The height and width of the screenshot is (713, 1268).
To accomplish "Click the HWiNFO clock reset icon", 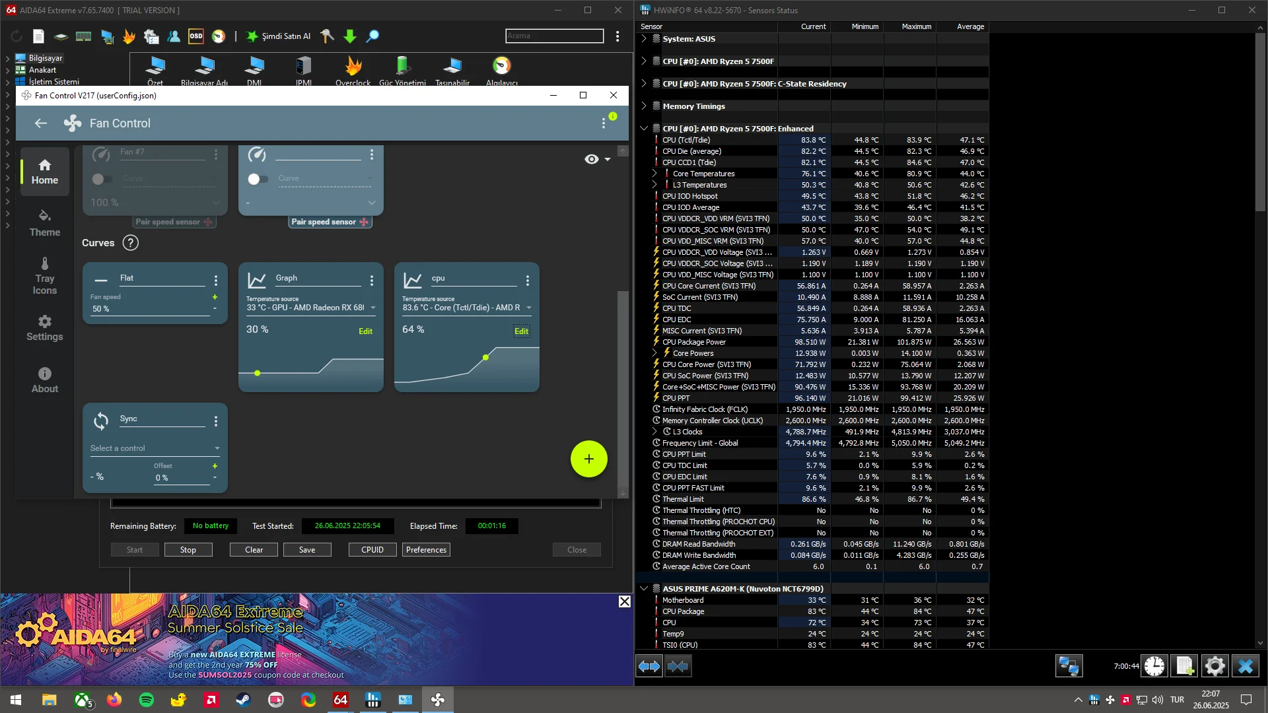I will (1154, 666).
